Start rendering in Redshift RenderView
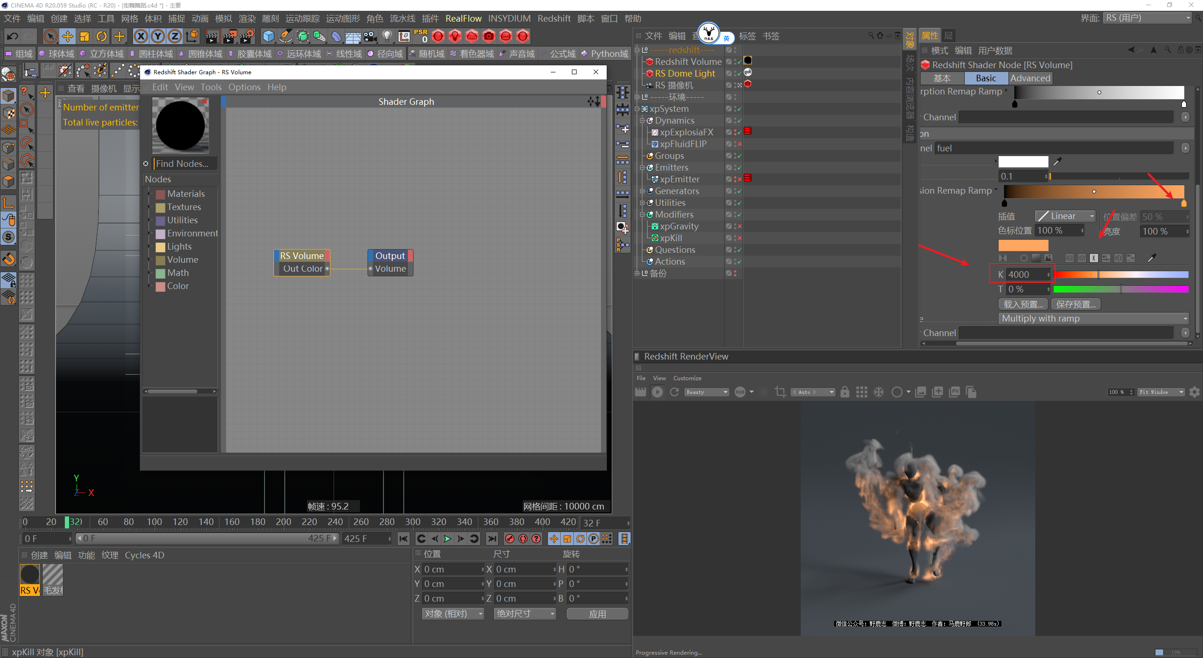 click(657, 392)
